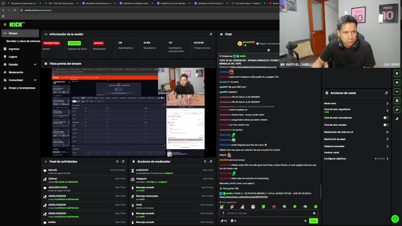The width and height of the screenshot is (402, 226).
Task: Open Servidor y clave de retransmisión
Action: click(23, 41)
